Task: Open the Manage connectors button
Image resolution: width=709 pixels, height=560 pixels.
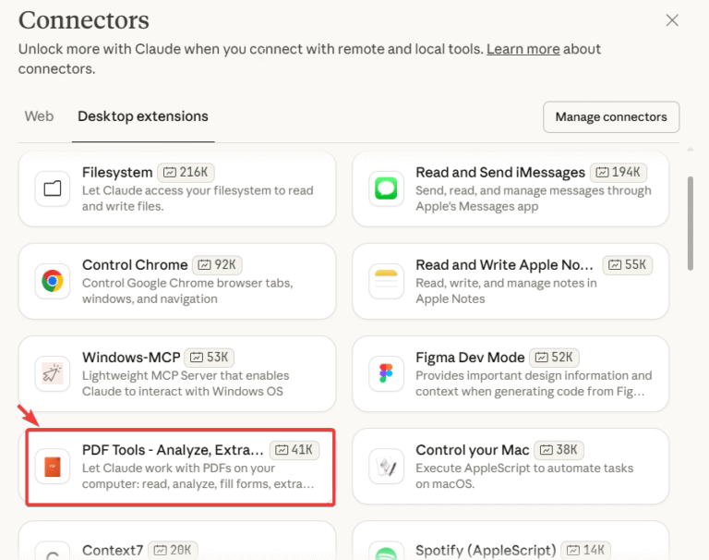Action: pyautogui.click(x=611, y=117)
